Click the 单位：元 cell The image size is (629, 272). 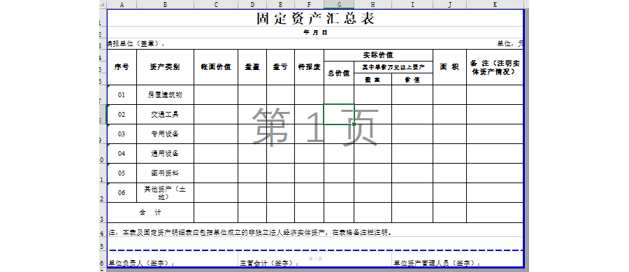pyautogui.click(x=510, y=44)
